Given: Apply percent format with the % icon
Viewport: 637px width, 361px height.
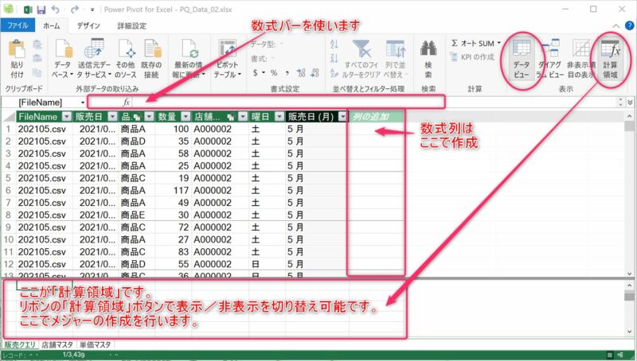Looking at the screenshot, I should [x=274, y=73].
